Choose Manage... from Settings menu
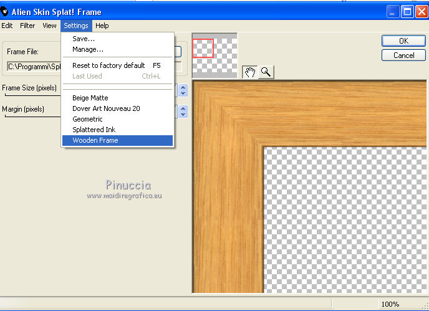The width and height of the screenshot is (429, 311). (118, 49)
